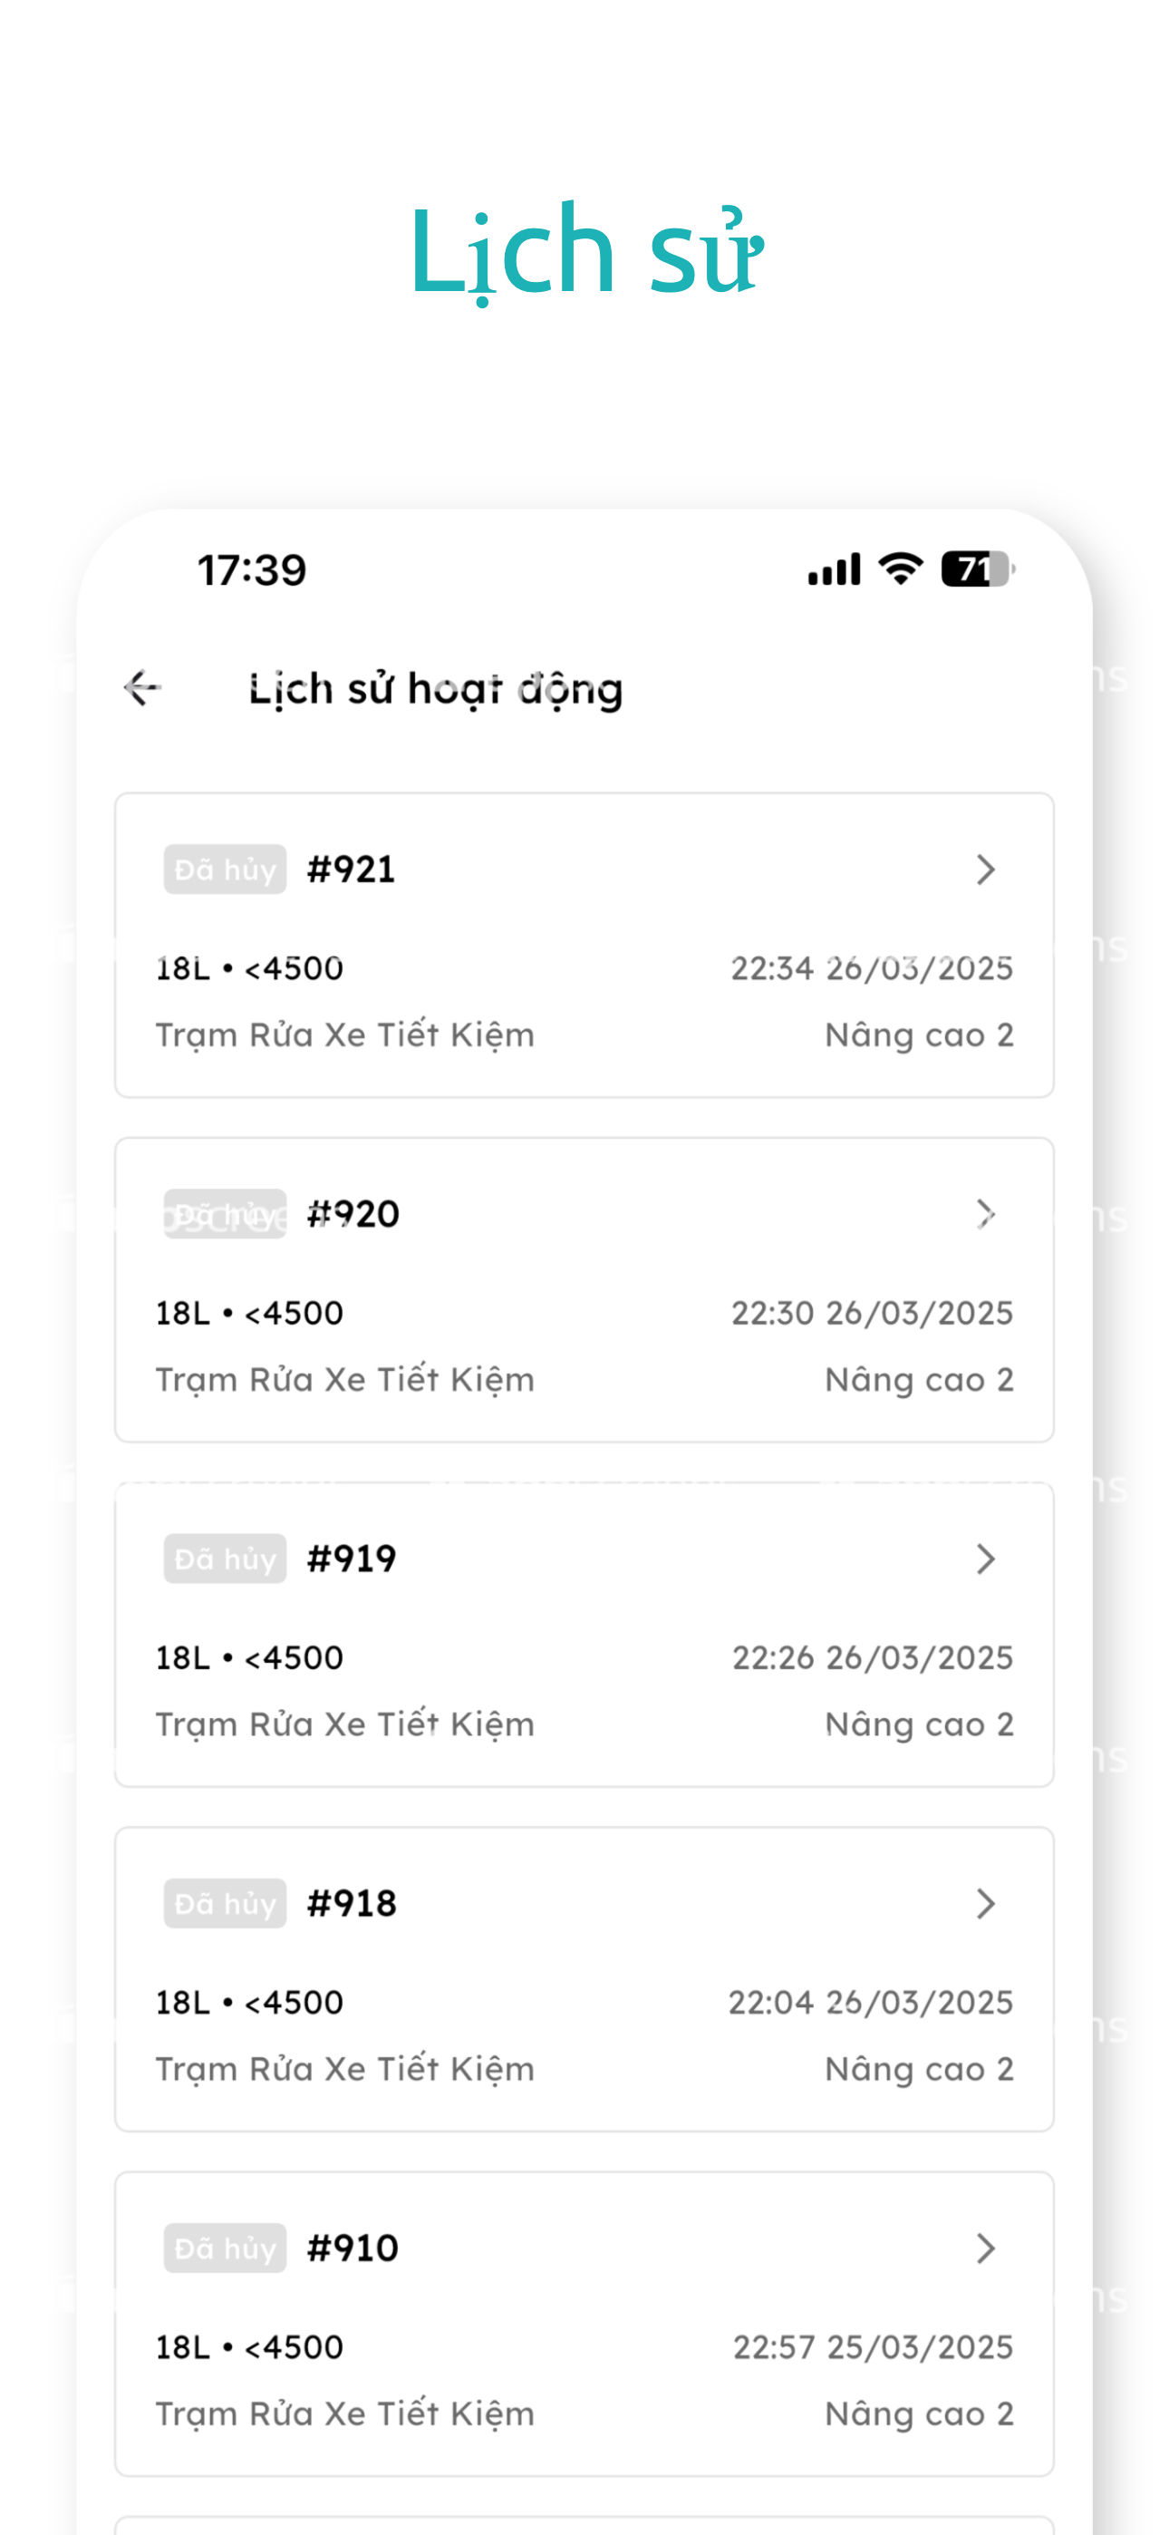Screen dimensions: 1169x2535
Task: Open order #919 with right chevron
Action: tap(985, 1559)
